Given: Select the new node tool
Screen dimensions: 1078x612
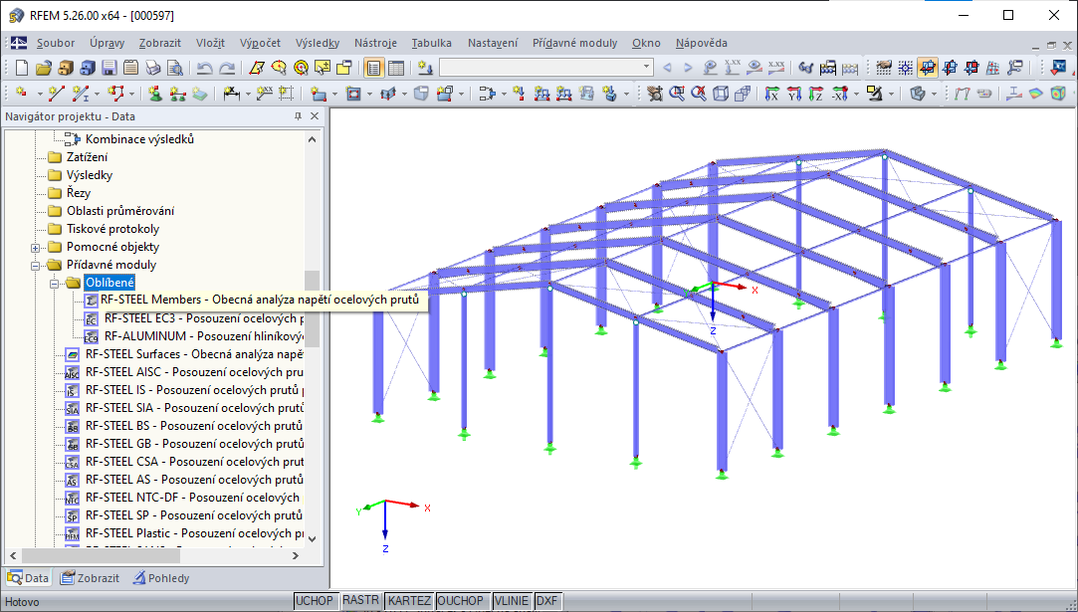Looking at the screenshot, I should tap(22, 94).
